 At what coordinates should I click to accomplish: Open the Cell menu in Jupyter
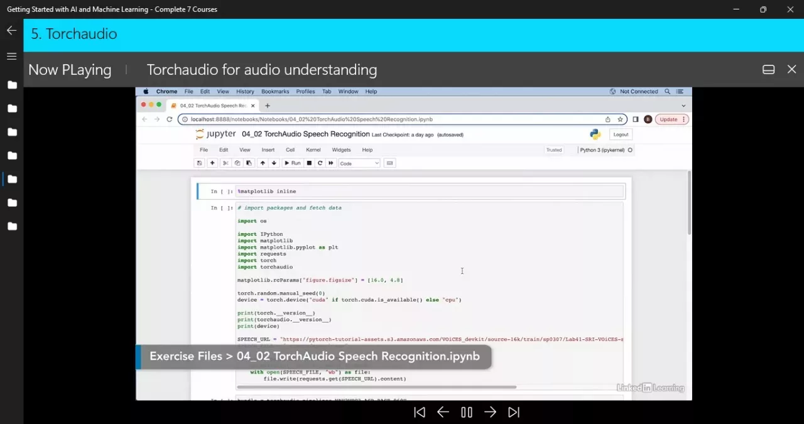(x=290, y=150)
